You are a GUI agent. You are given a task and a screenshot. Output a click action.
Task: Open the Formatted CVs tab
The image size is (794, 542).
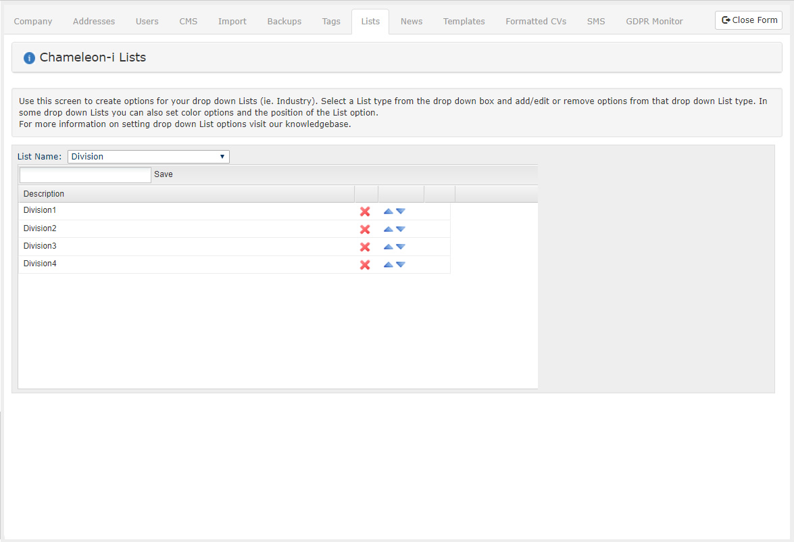(536, 21)
